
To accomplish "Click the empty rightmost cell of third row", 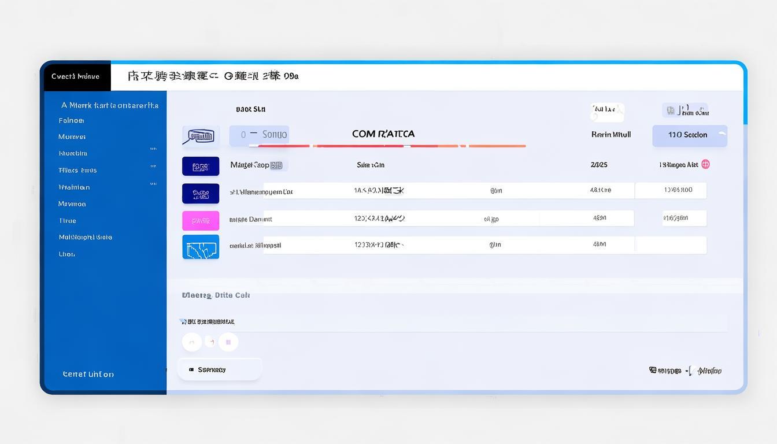I will (x=671, y=245).
